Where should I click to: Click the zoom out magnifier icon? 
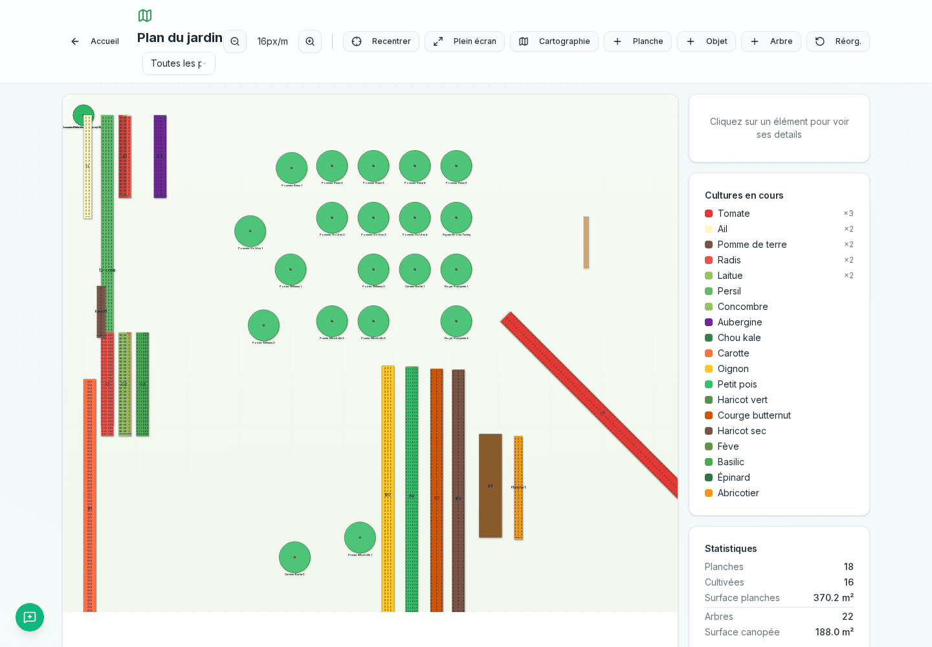click(235, 41)
